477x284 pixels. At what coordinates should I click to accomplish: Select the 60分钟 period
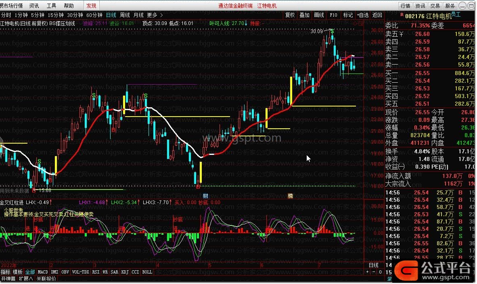click(94, 15)
